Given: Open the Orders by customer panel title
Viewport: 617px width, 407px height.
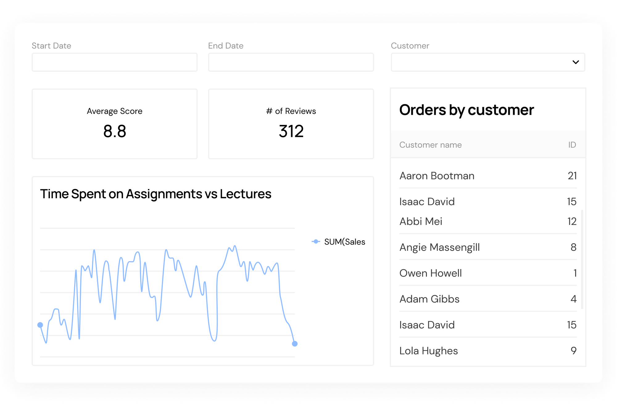Looking at the screenshot, I should [466, 110].
